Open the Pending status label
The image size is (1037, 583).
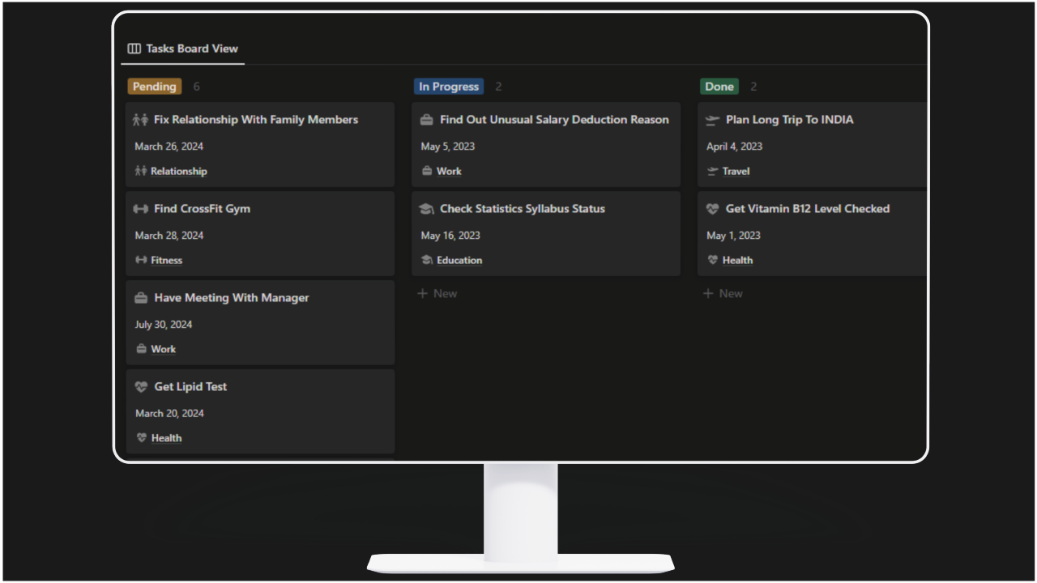[154, 86]
